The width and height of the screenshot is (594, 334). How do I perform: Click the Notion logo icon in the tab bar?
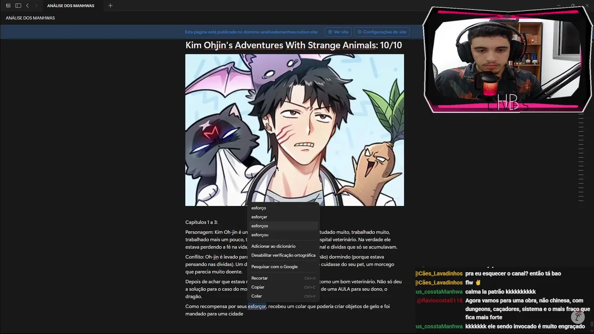[8, 6]
